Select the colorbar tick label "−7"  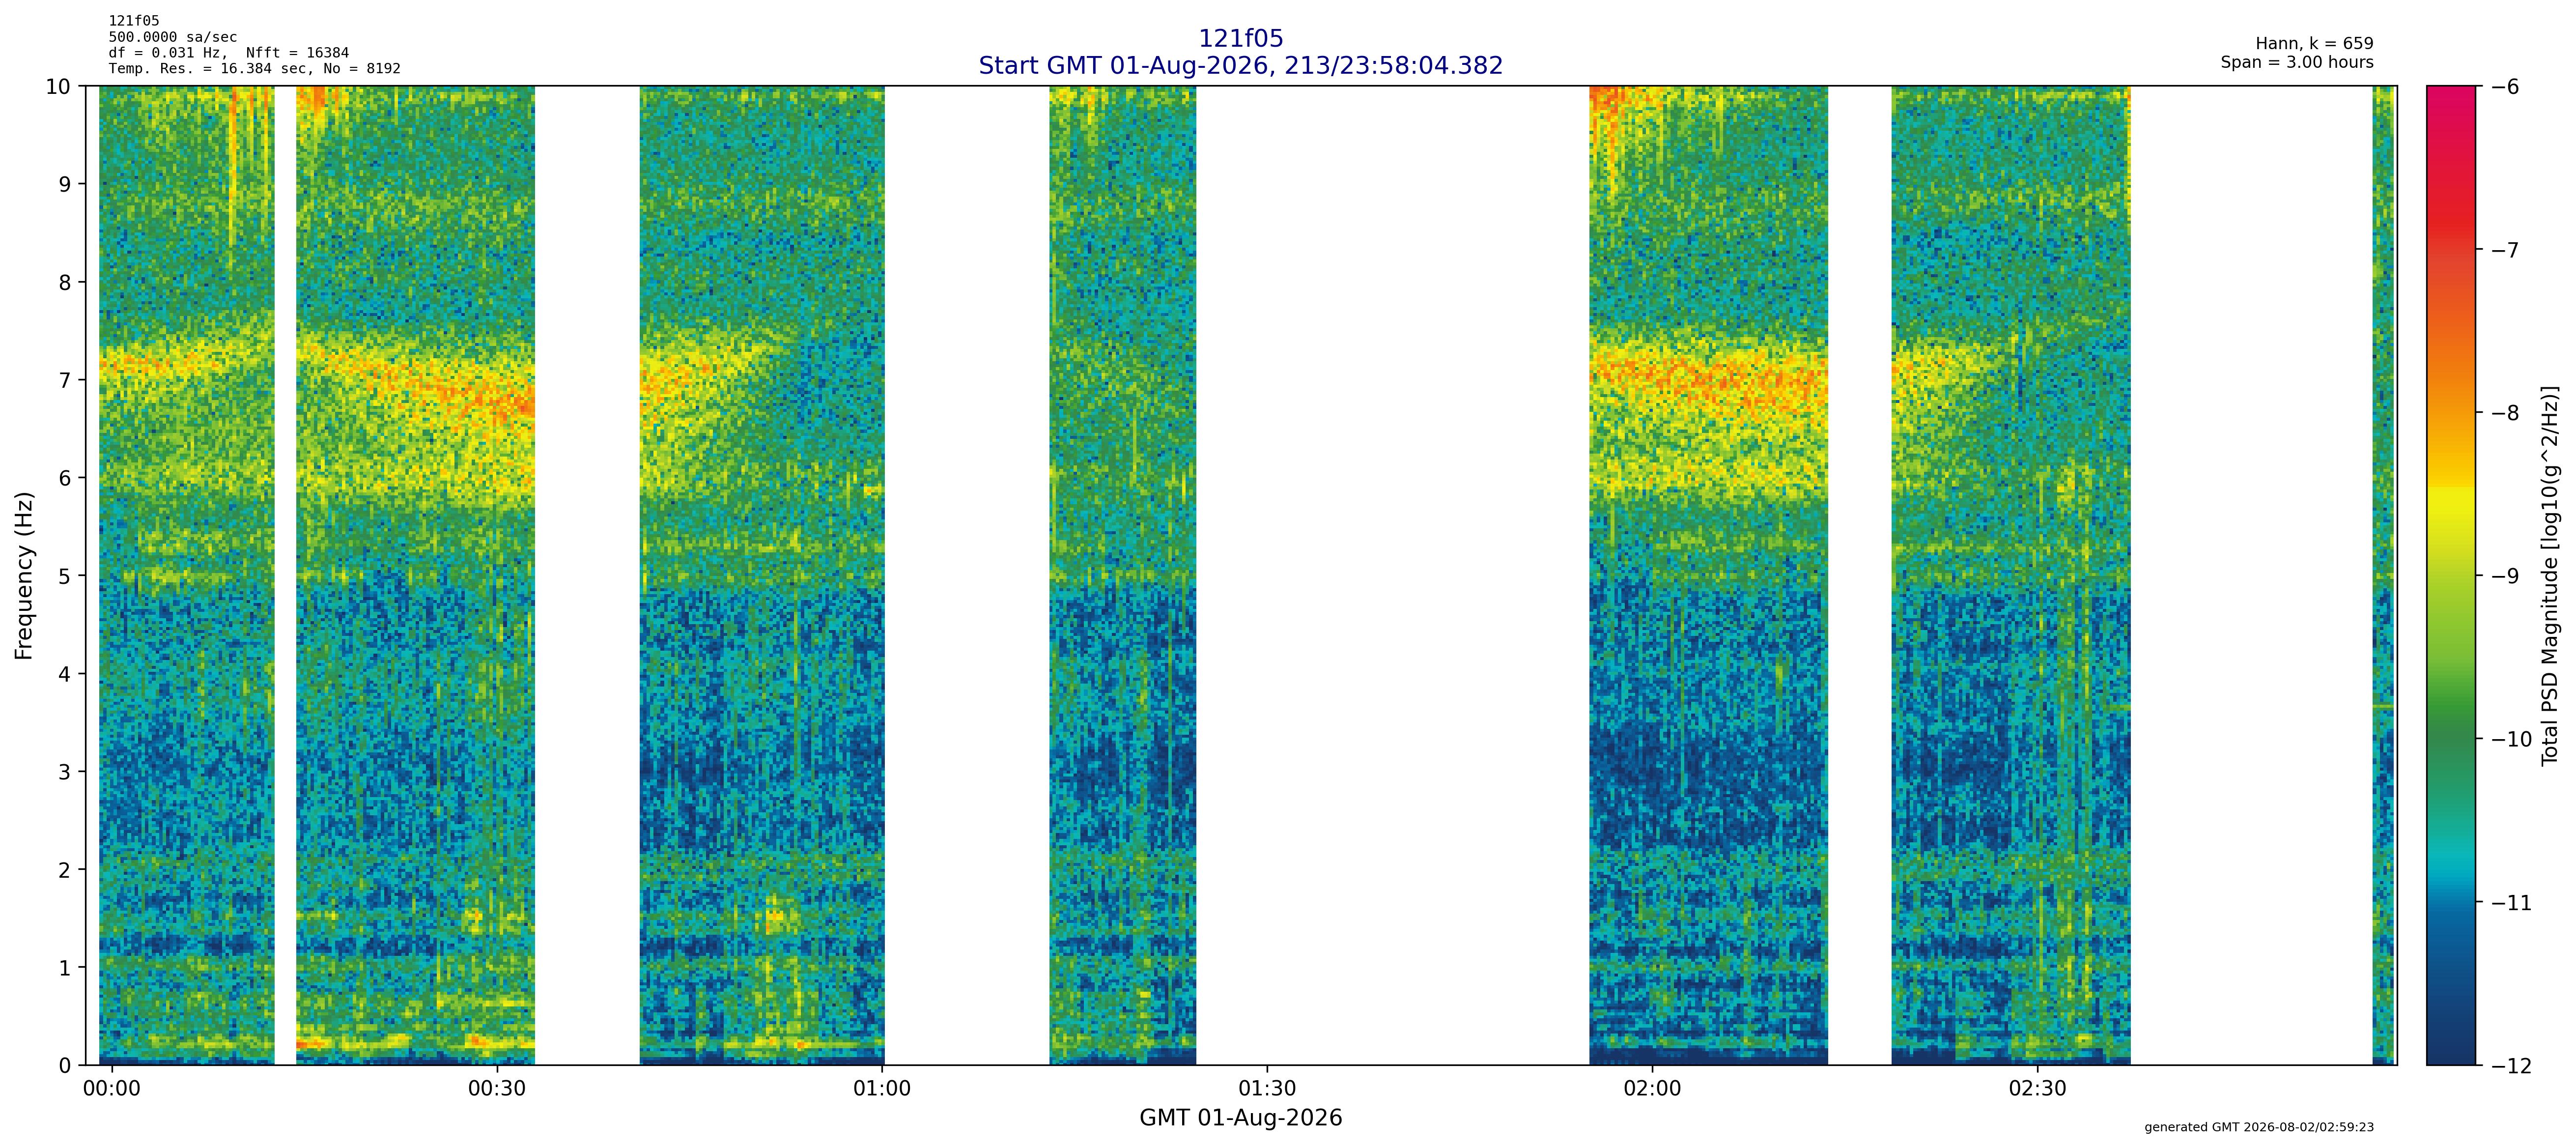[2505, 250]
